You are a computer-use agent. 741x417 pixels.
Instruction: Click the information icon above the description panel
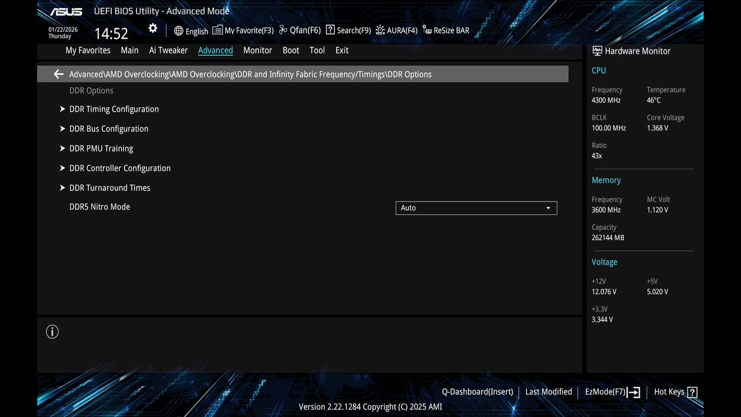(52, 331)
